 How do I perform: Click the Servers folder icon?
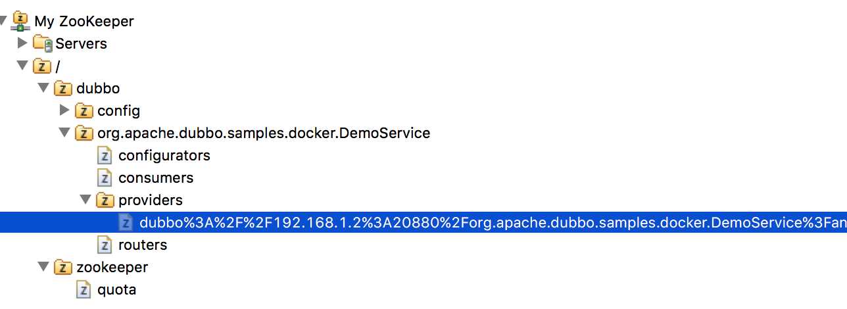pyautogui.click(x=42, y=44)
